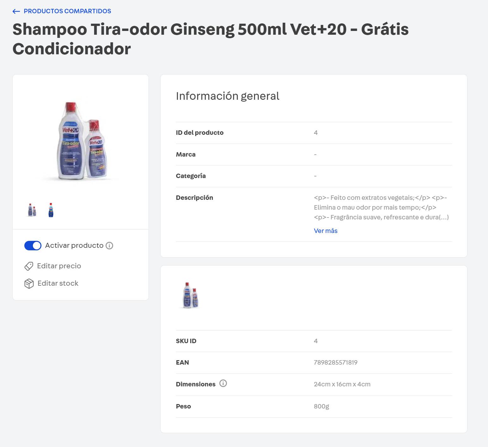This screenshot has height=447, width=488.
Task: Click the Información general heading
Action: [x=228, y=96]
